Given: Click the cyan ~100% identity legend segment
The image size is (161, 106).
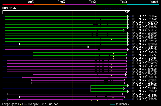Looking at the screenshot, I should (143, 5).
